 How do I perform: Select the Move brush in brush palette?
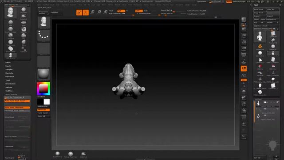tap(24, 43)
